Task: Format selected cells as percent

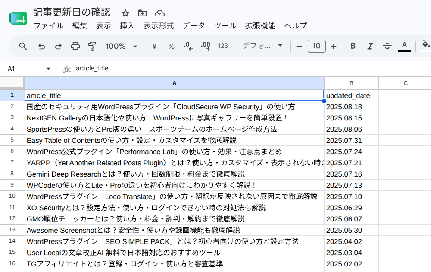Action: click(x=171, y=46)
